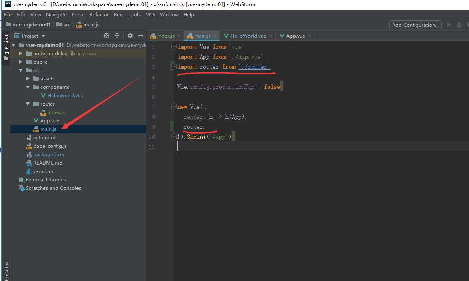469x281 pixels.
Task: Open the Edit menu
Action: (x=21, y=15)
